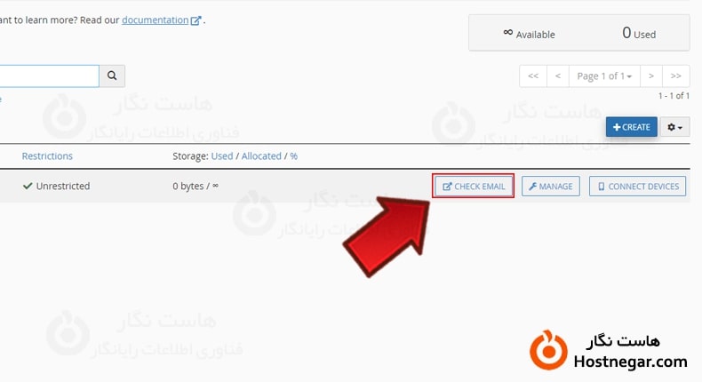Viewport: 702px width, 382px height.
Task: Click the magnifying glass search button
Action: coord(112,76)
